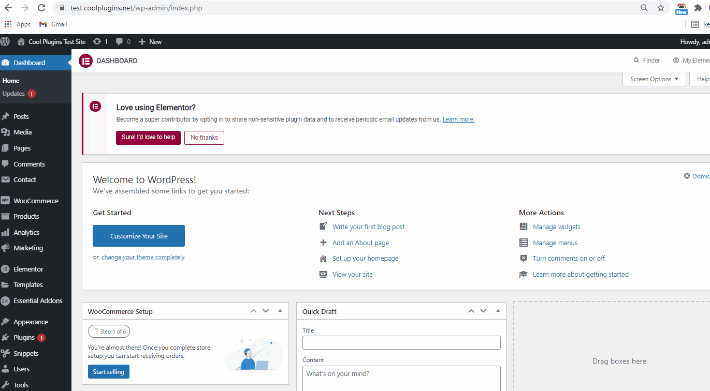710x391 pixels.
Task: Open the browser Extensions puzzle icon
Action: click(x=698, y=8)
